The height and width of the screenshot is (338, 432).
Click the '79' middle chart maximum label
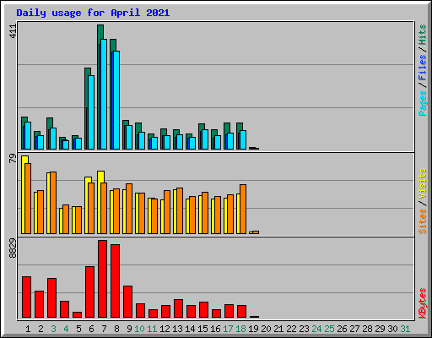pos(13,158)
